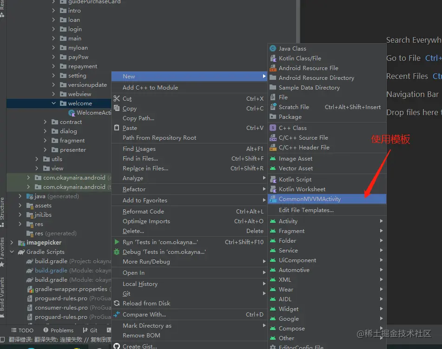
Task: Click the Android Resource File icon
Action: click(x=272, y=68)
